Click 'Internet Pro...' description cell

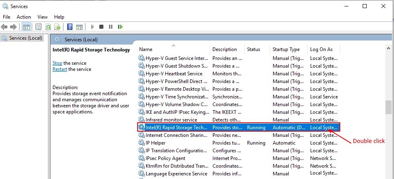tap(226, 158)
